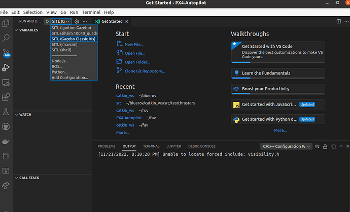Open the Extensions view icon
Image resolution: width=350 pixels, height=212 pixels.
[x=6, y=97]
